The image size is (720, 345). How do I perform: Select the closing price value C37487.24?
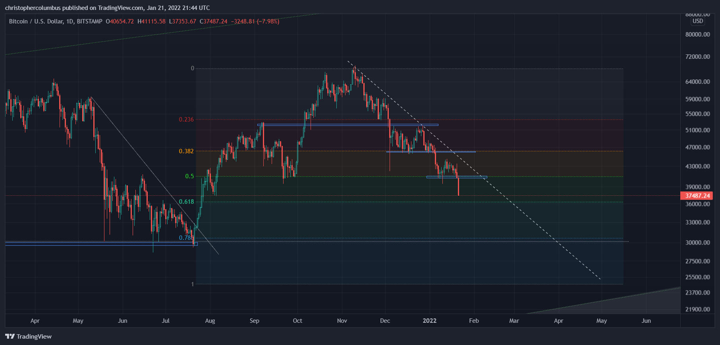coord(214,21)
